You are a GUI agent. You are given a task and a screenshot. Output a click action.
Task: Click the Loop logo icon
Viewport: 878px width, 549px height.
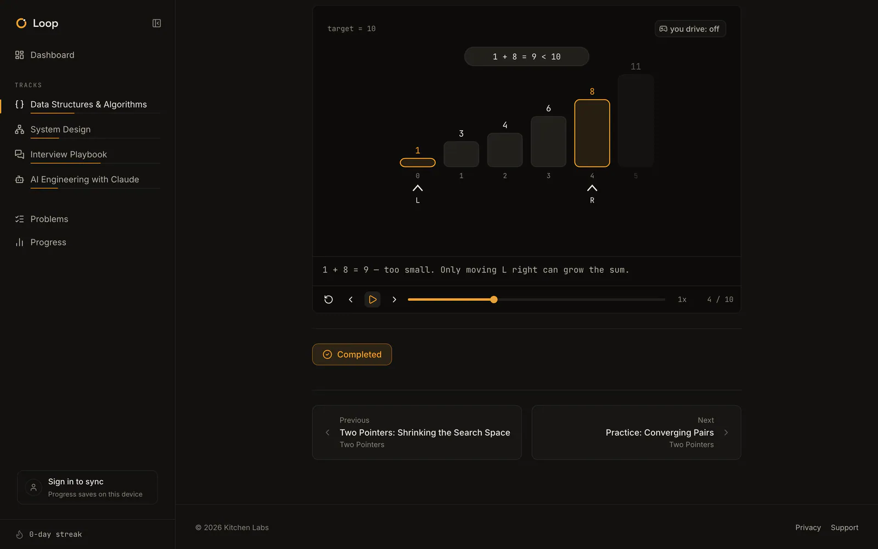point(21,23)
